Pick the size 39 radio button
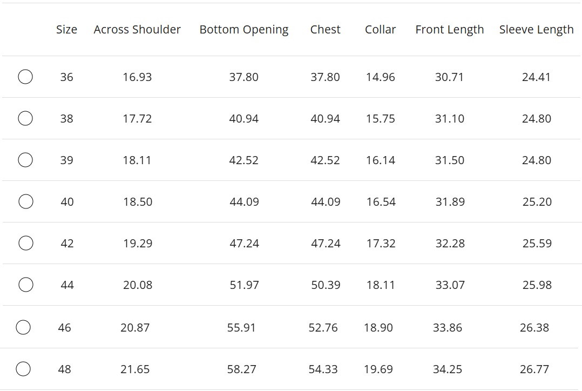582x391 pixels. tap(25, 160)
